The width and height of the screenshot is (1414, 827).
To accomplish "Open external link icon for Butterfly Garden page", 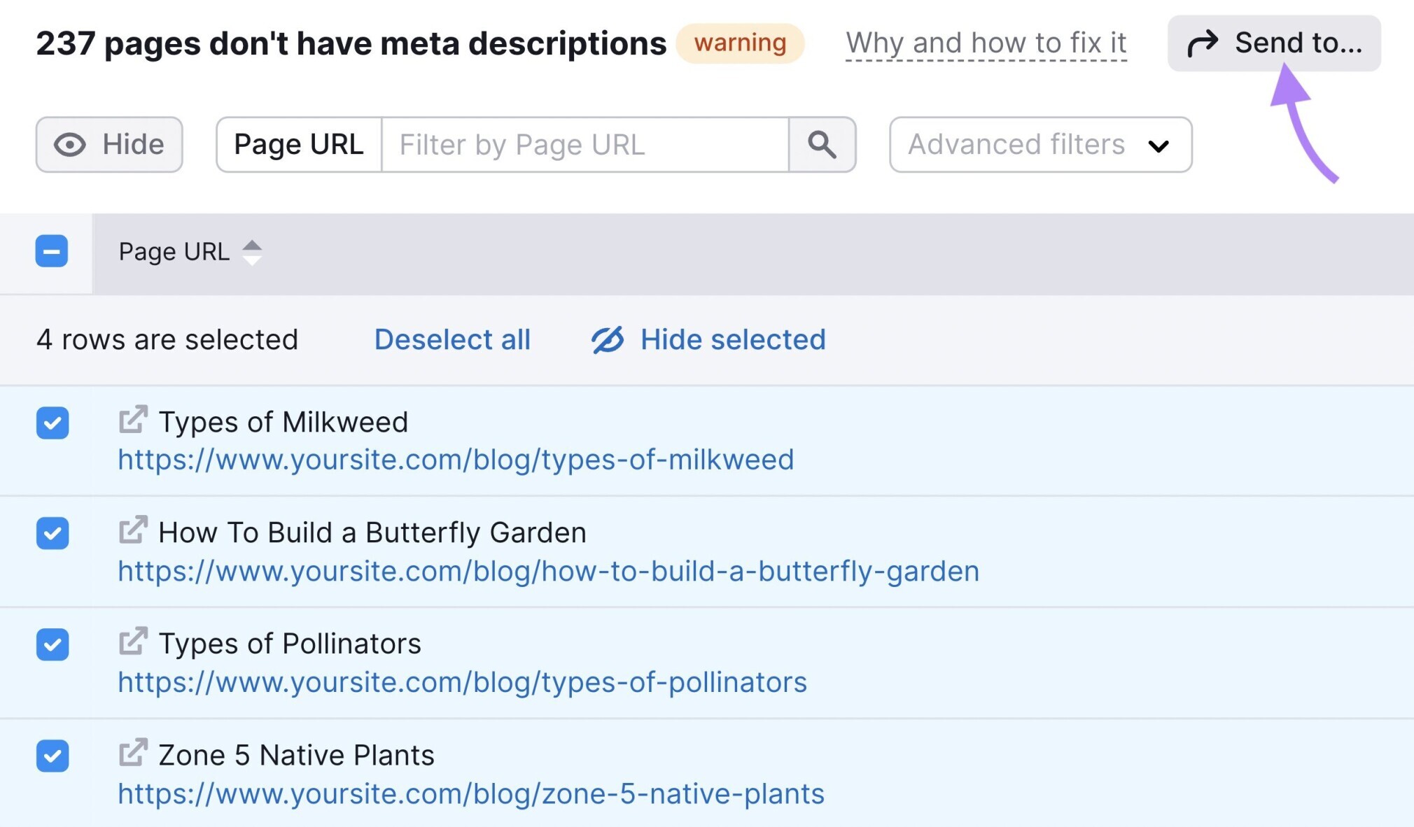I will (x=133, y=530).
